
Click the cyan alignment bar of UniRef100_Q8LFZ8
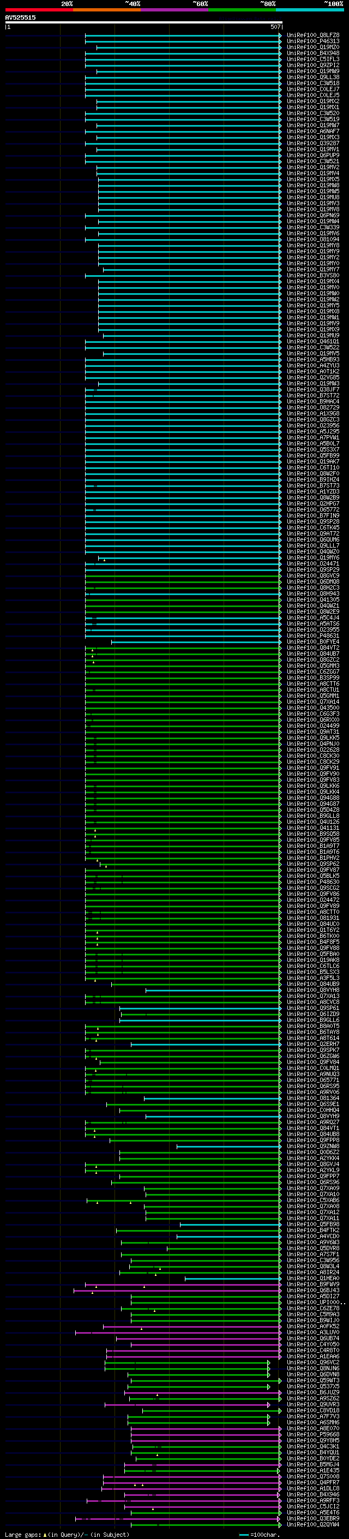183,35
